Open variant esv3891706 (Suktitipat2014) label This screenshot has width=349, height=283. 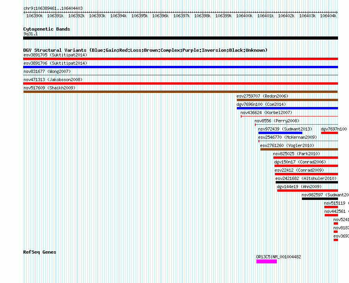55,63
